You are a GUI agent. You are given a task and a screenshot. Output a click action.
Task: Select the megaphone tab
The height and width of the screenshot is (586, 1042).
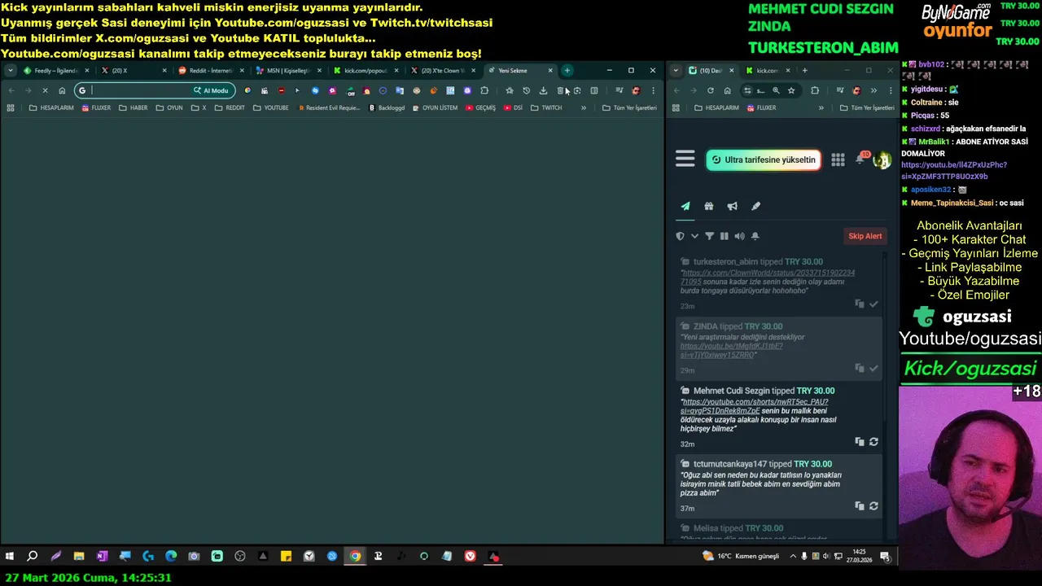tap(733, 206)
